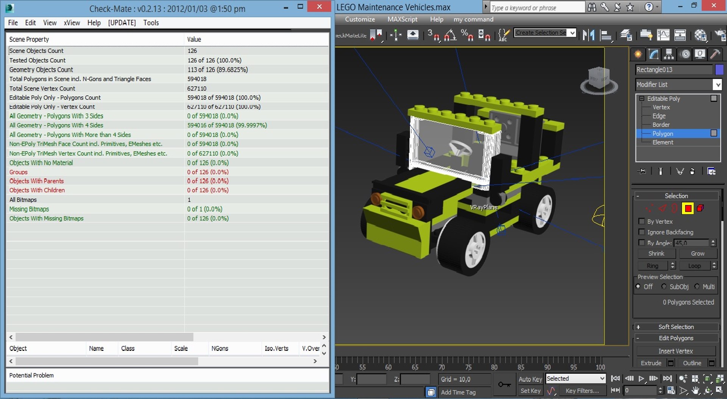
Task: Open Configure Modifier Sets icon
Action: click(711, 171)
